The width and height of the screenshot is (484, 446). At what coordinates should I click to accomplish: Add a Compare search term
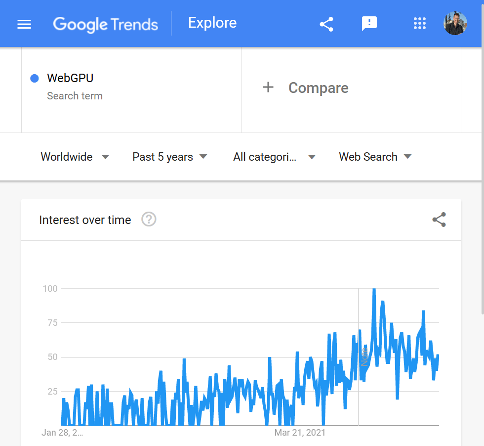(x=318, y=88)
